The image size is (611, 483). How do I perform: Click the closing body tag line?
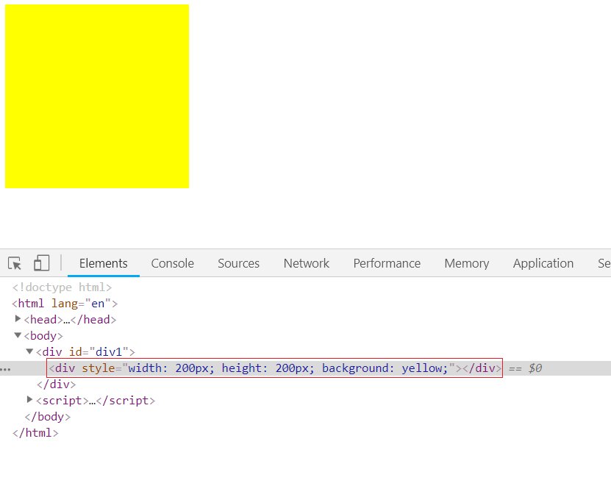[x=48, y=417]
